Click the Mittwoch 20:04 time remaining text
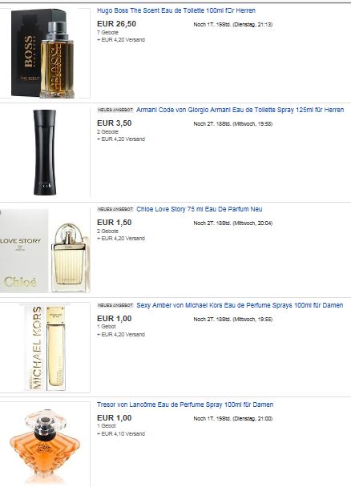 click(233, 223)
